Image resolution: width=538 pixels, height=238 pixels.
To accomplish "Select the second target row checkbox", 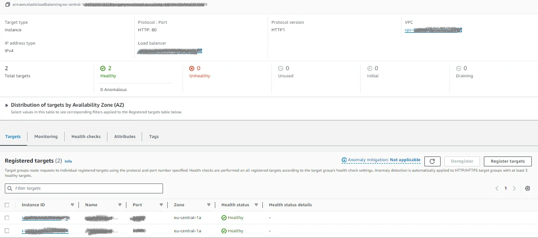I will [7, 231].
